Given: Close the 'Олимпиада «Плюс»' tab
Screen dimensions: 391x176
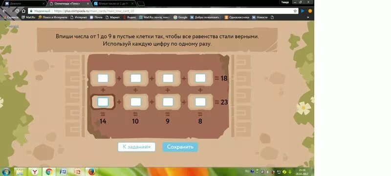Looking at the screenshot, I should coord(88,4).
